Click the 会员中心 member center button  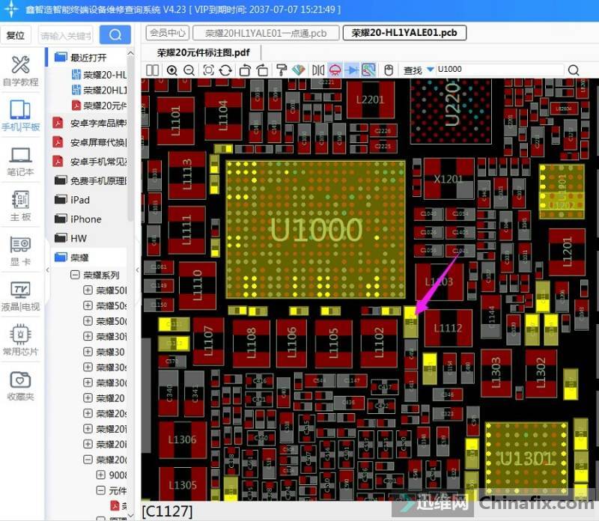point(167,33)
